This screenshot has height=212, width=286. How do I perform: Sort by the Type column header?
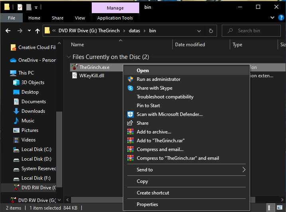tap(237, 45)
